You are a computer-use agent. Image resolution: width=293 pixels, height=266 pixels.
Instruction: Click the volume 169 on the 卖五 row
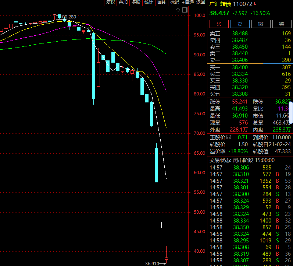click(286, 34)
